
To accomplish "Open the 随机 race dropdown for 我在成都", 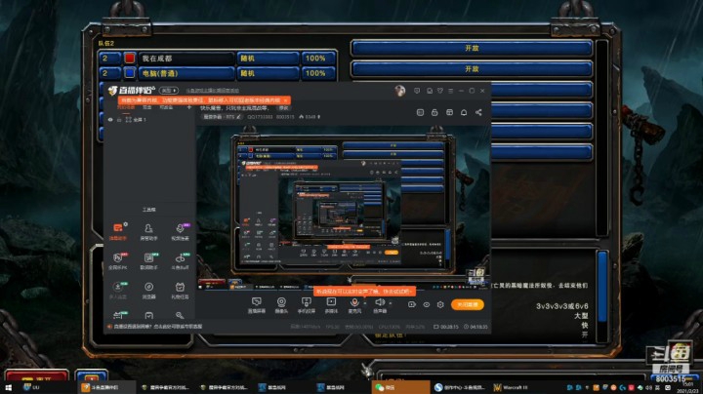I will coord(268,59).
